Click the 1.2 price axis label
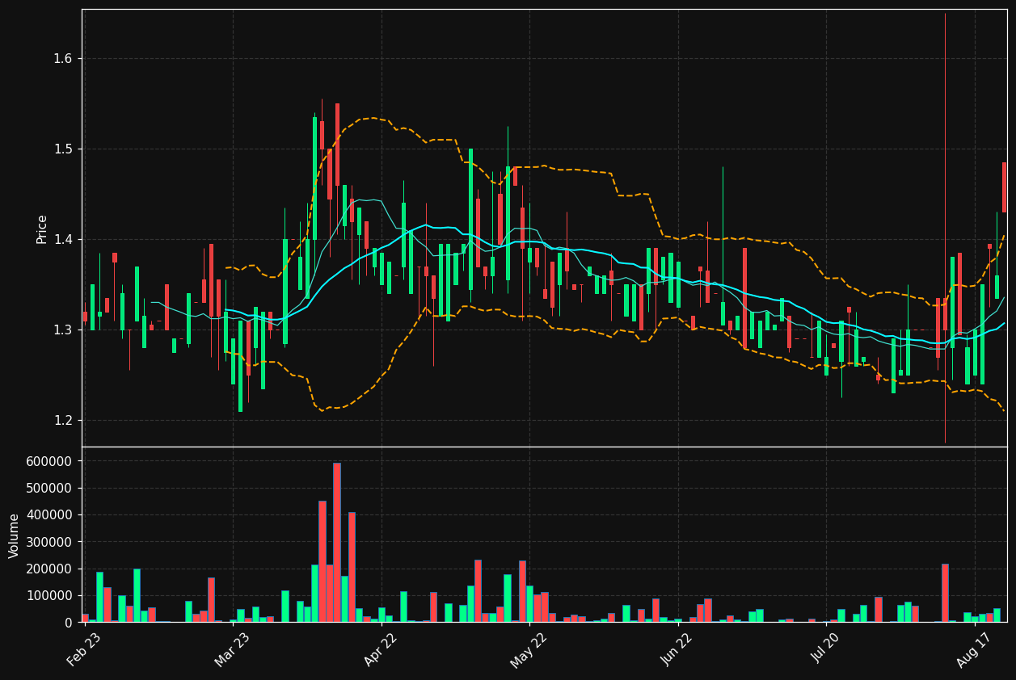This screenshot has width=1016, height=680. 62,421
